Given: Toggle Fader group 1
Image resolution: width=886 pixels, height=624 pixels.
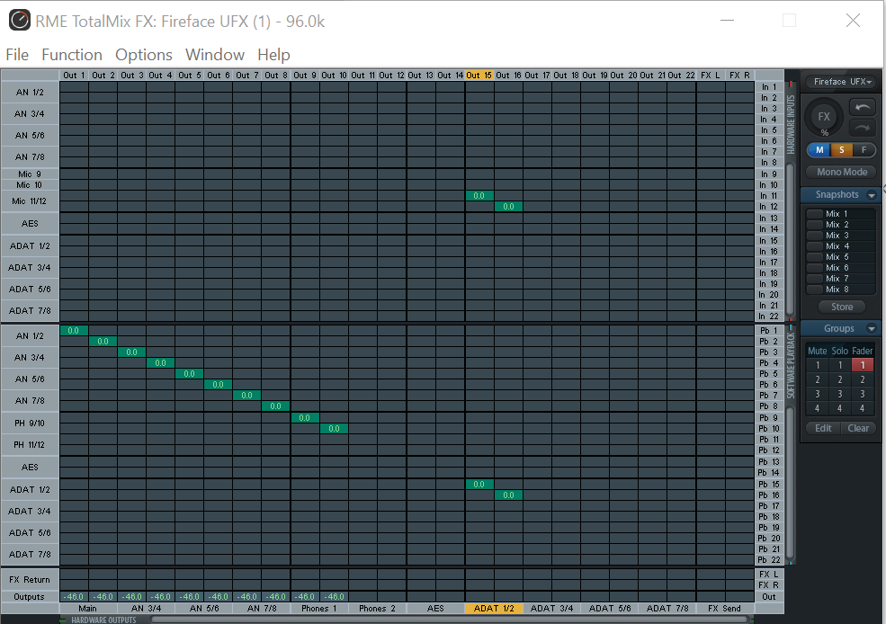Looking at the screenshot, I should click(x=863, y=365).
